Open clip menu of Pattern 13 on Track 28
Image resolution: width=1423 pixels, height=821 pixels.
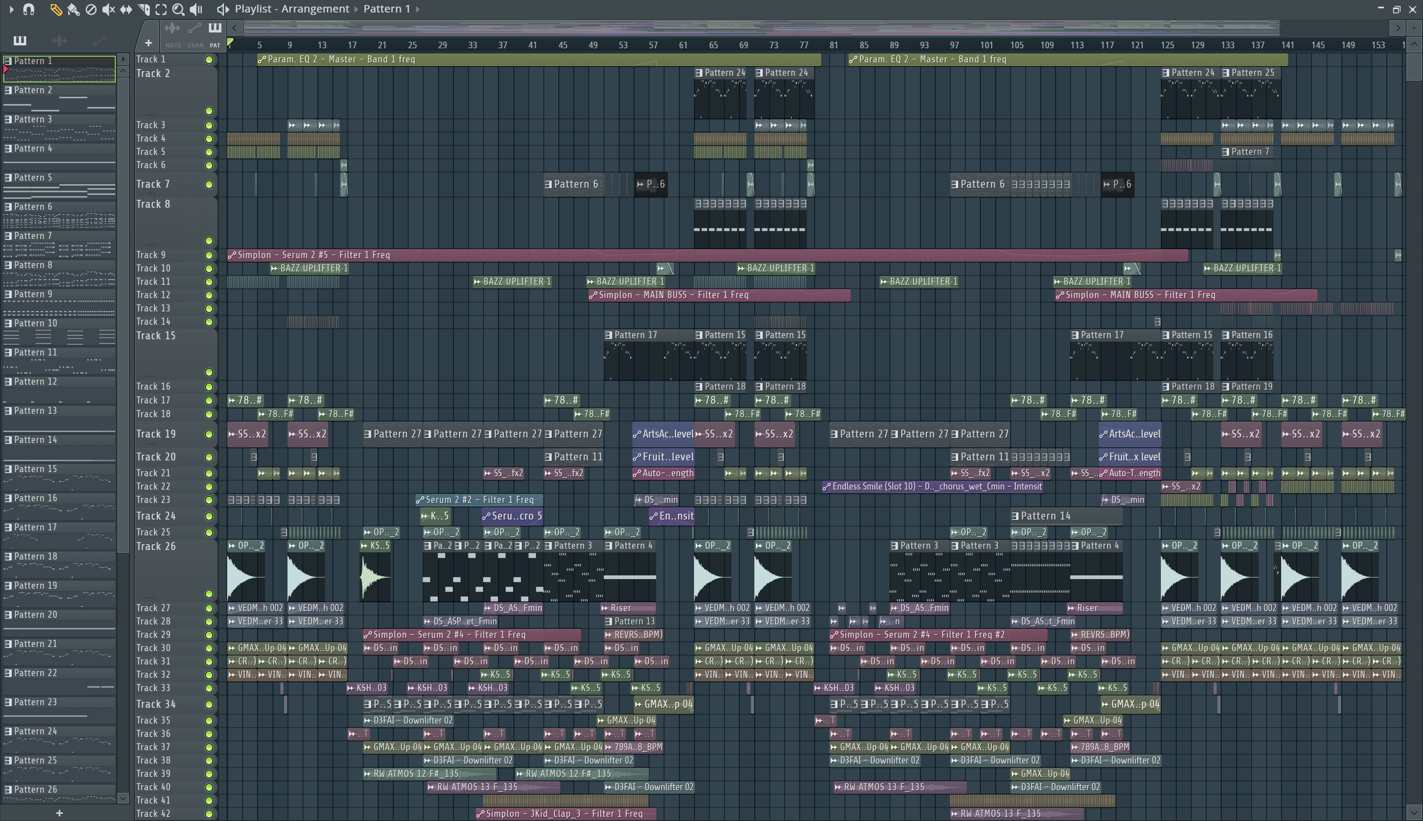coord(609,622)
